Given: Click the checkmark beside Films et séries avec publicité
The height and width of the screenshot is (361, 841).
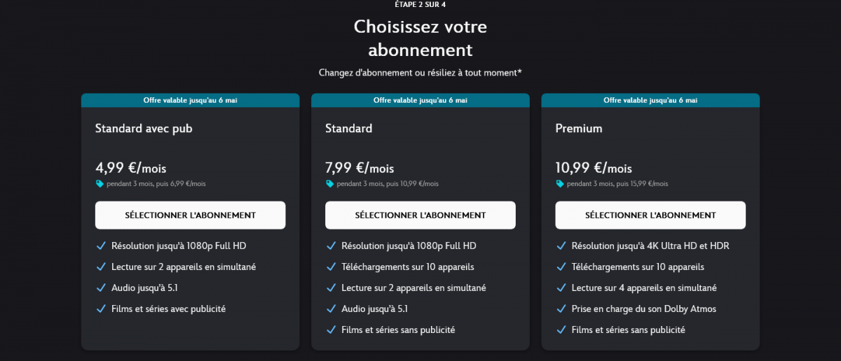Looking at the screenshot, I should pyautogui.click(x=100, y=309).
